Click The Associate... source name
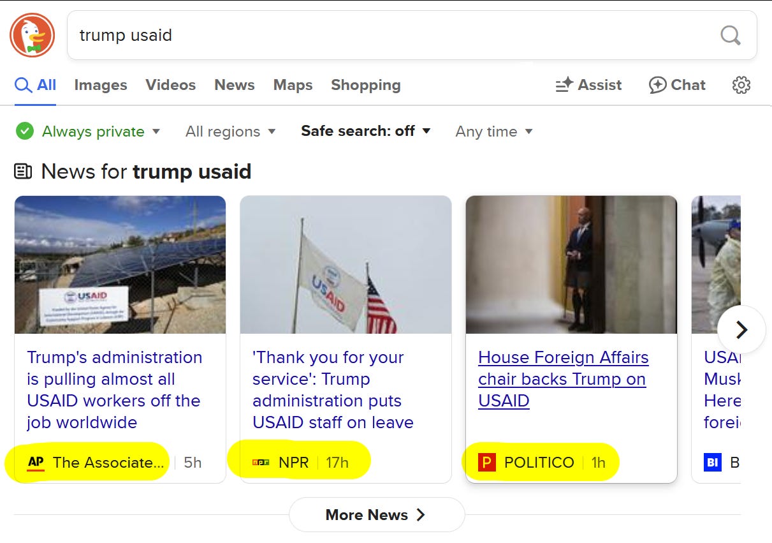This screenshot has width=772, height=543. tap(108, 463)
